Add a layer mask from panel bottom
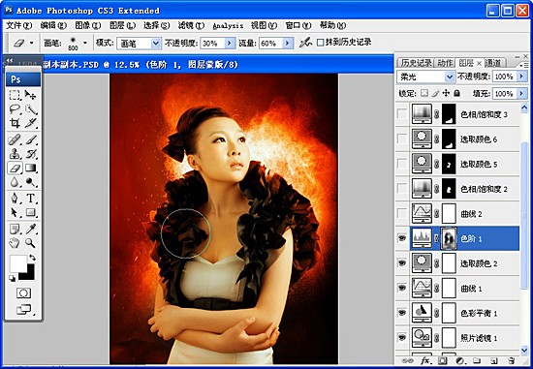This screenshot has height=369, width=533. point(442,361)
